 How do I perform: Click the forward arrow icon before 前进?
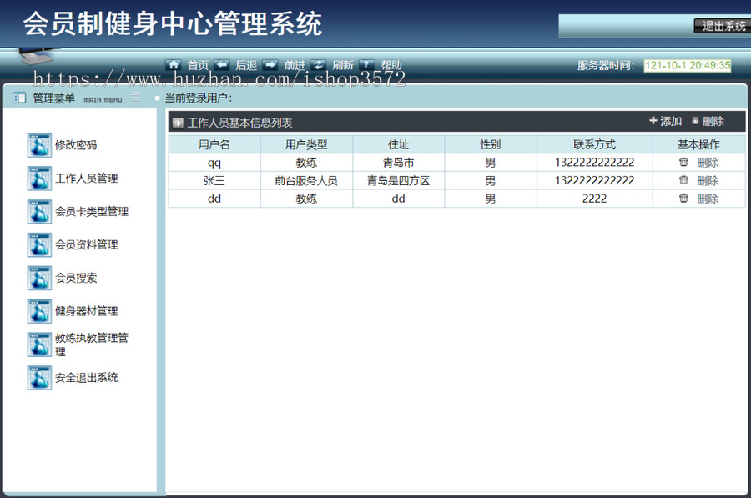[x=270, y=64]
